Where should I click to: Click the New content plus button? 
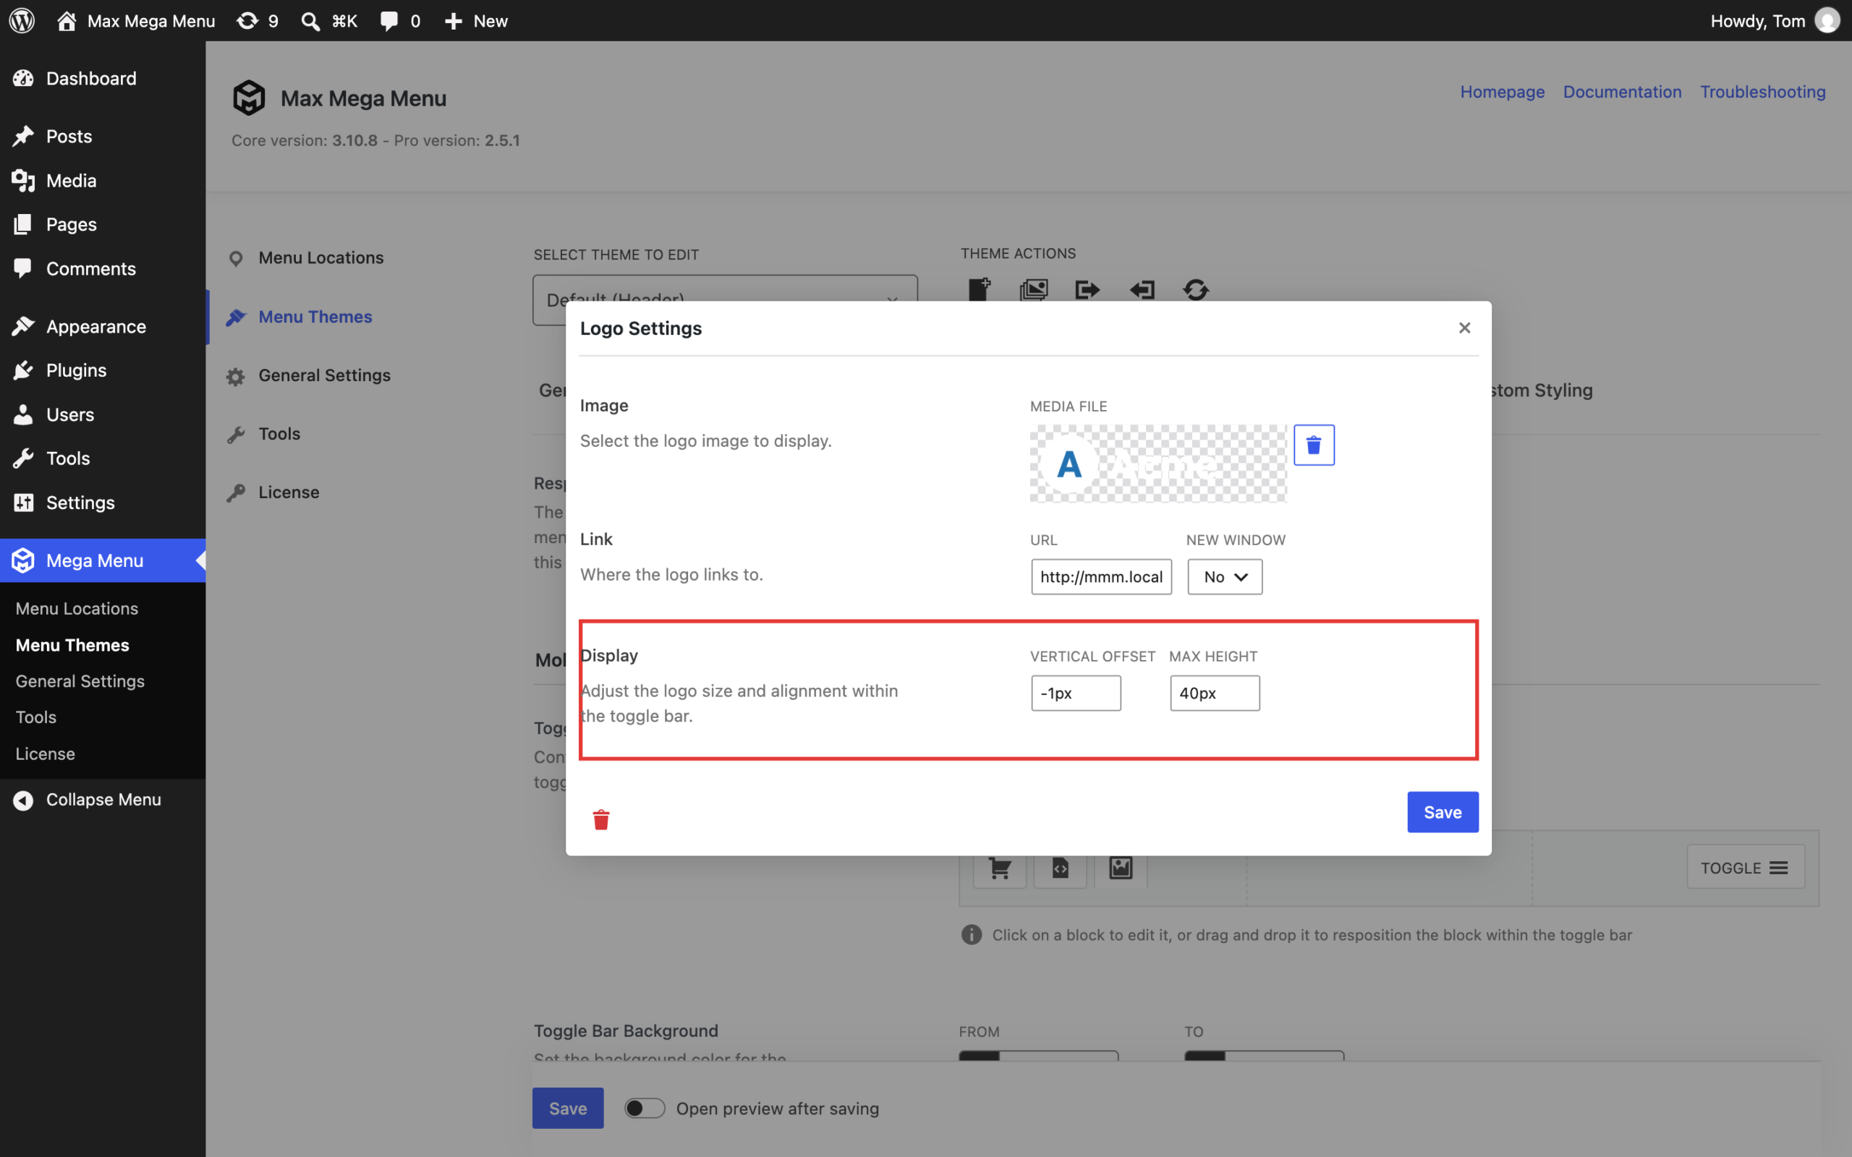pos(476,21)
